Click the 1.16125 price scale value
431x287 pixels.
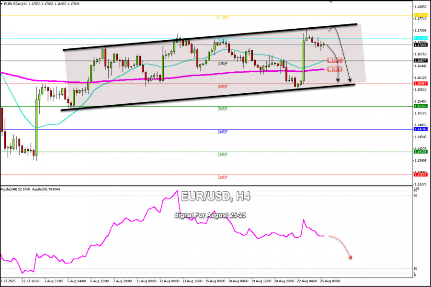(x=420, y=78)
